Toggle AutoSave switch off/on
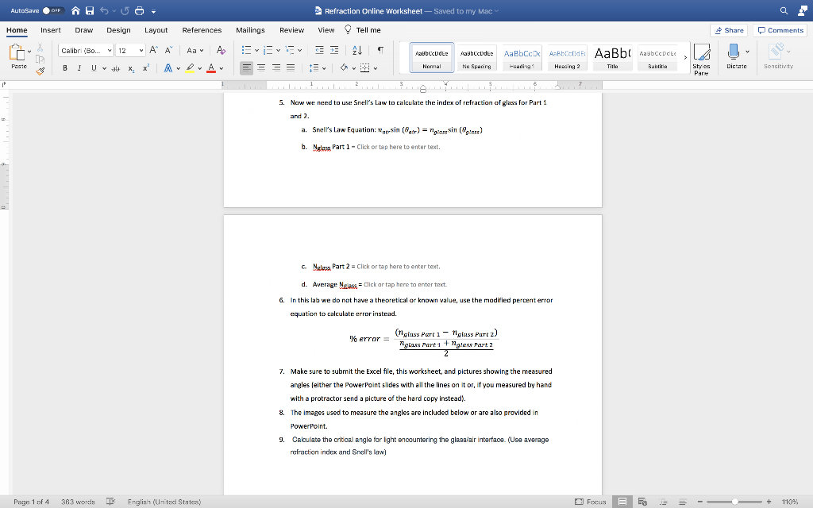Screen dimensions: 813x508 [x=52, y=10]
